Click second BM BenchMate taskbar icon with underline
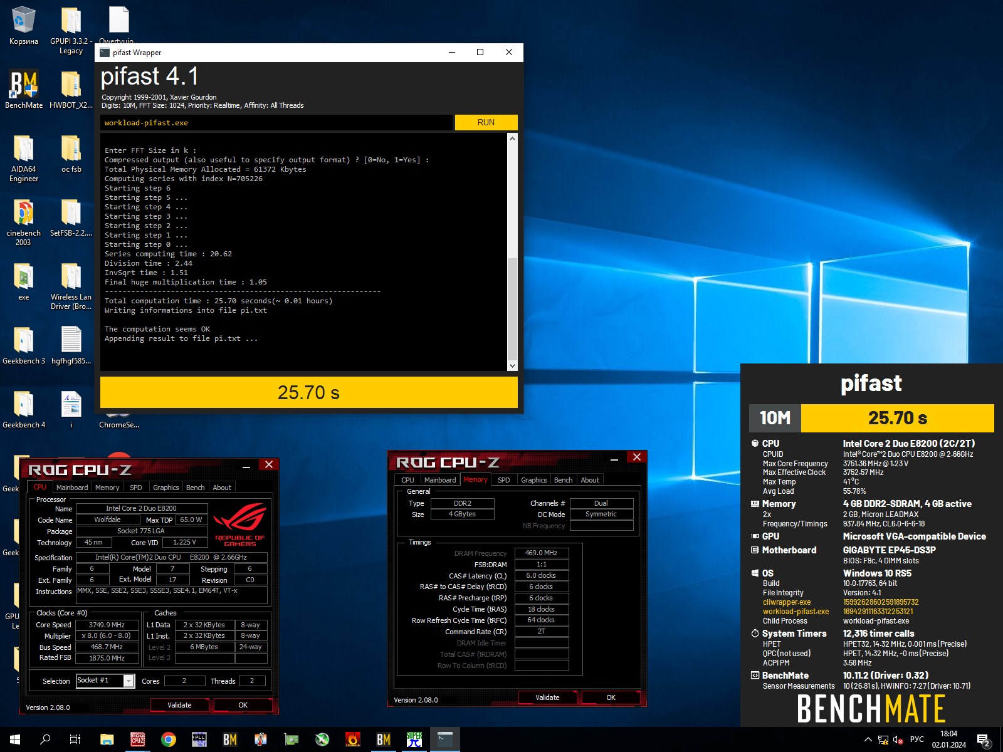This screenshot has height=752, width=1003. (384, 739)
